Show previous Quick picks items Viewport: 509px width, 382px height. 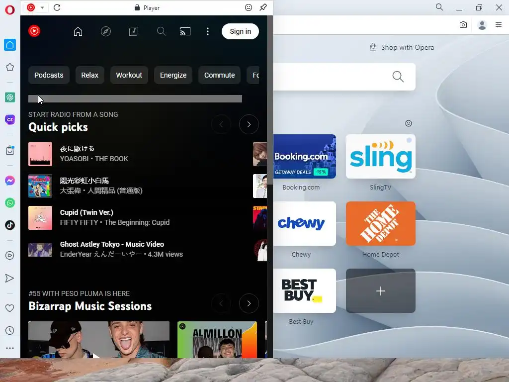click(x=221, y=124)
